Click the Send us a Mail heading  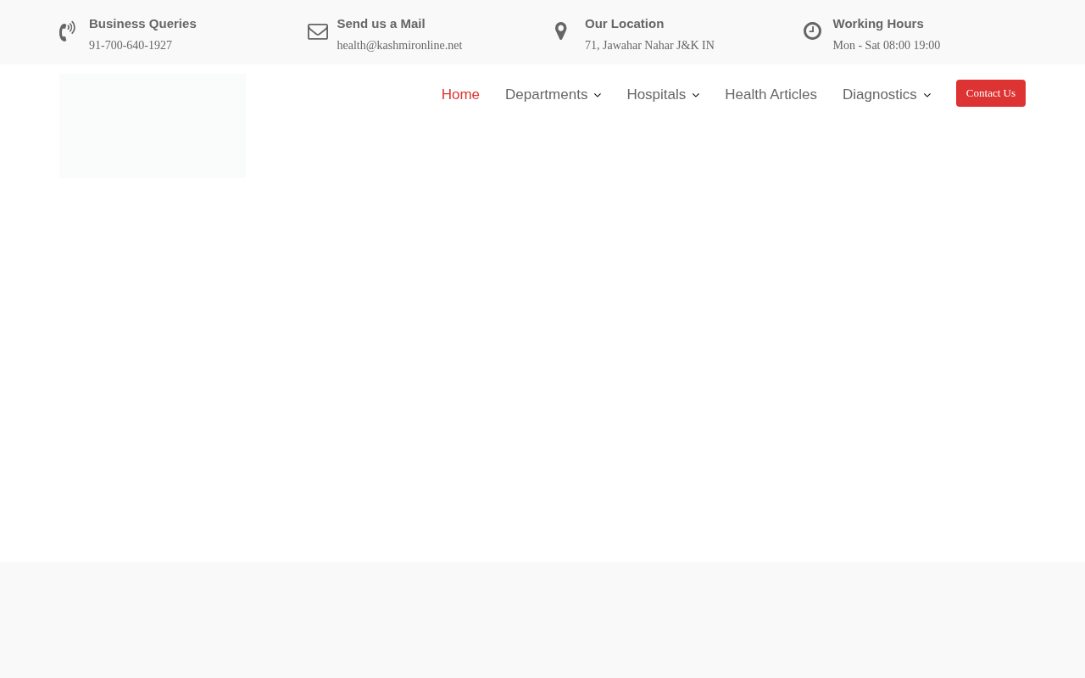coord(381,24)
